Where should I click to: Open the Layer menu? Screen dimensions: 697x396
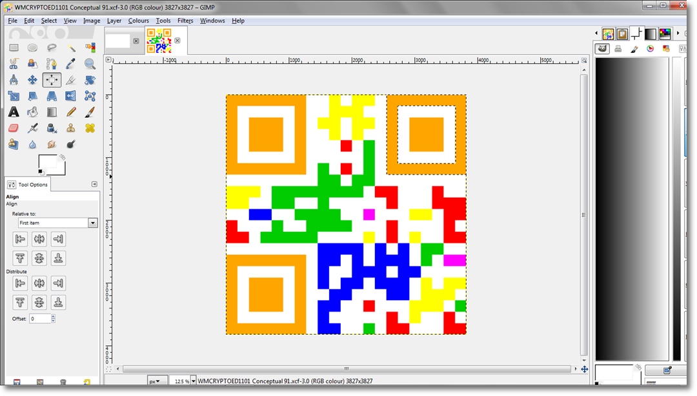[x=114, y=21]
